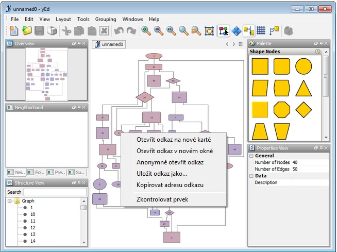Image resolution: width=337 pixels, height=252 pixels.
Task: Redo the last undone action
Action: [131, 31]
